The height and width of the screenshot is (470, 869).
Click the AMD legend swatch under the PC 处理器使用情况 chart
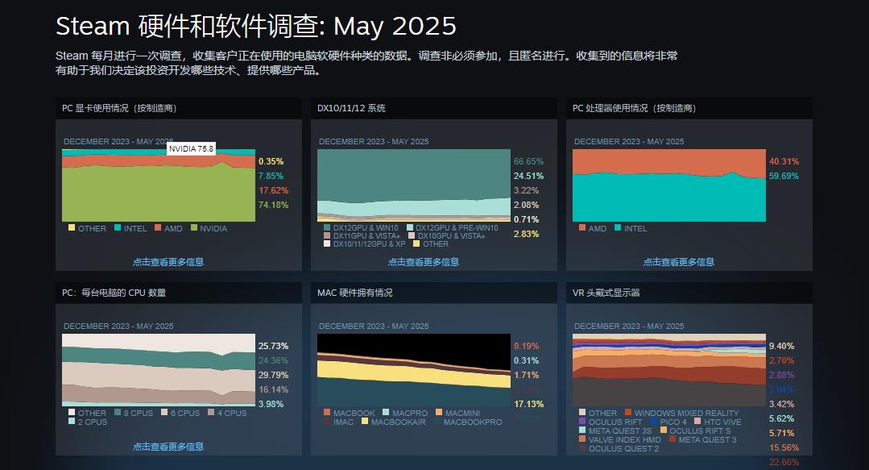coord(582,228)
